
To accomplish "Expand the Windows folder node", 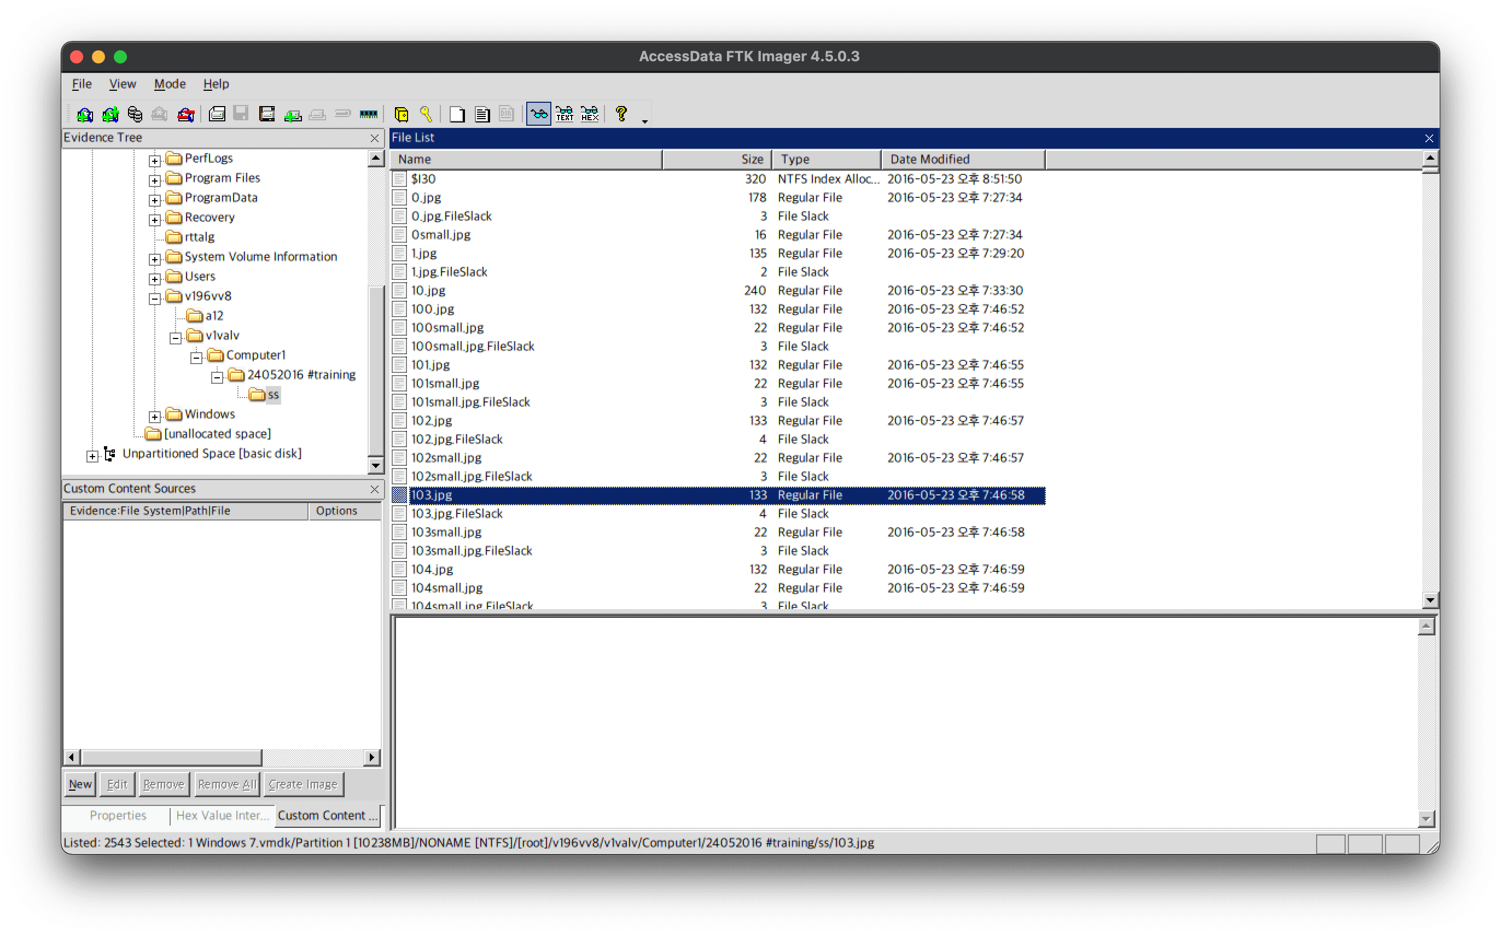I will (x=155, y=416).
